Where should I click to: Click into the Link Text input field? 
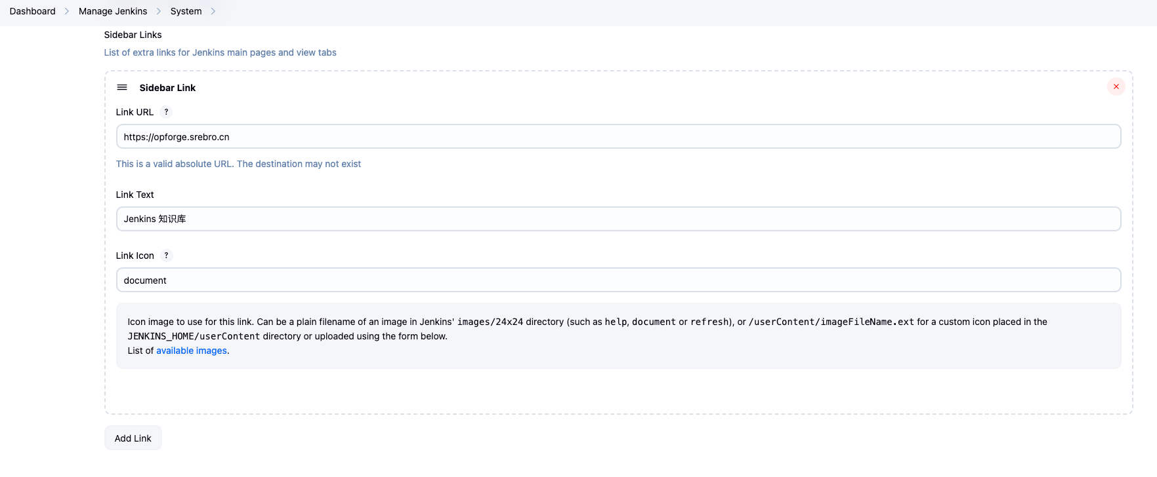618,219
